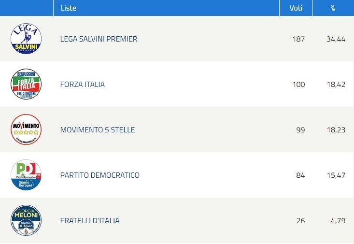Screen dimensions: 354x244
Task: Open LEGA SALVINI PREMIER list name
Action: click(x=99, y=39)
